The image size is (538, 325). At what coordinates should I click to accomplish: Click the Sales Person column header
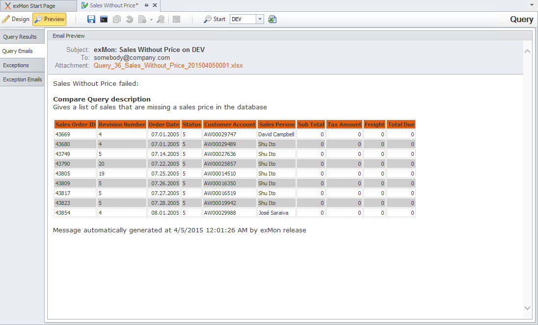pos(276,125)
